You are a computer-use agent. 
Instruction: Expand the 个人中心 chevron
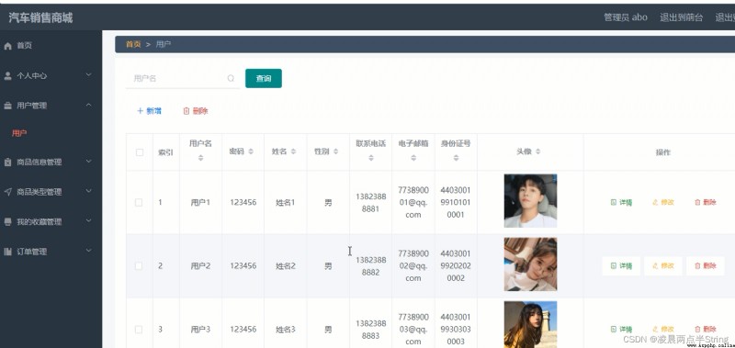89,75
